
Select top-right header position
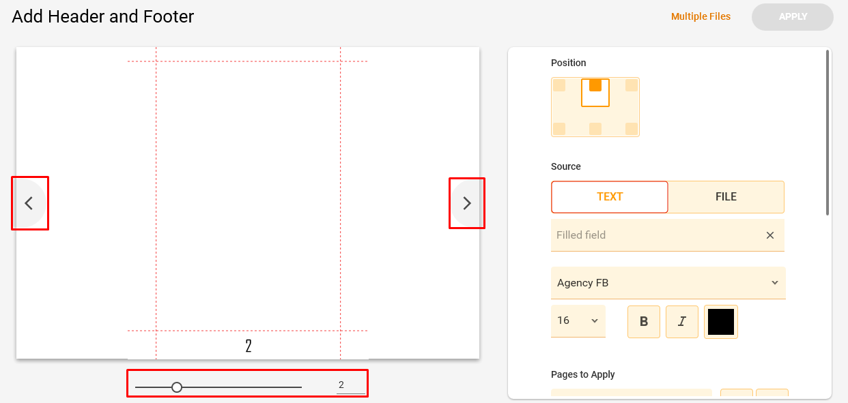point(632,85)
